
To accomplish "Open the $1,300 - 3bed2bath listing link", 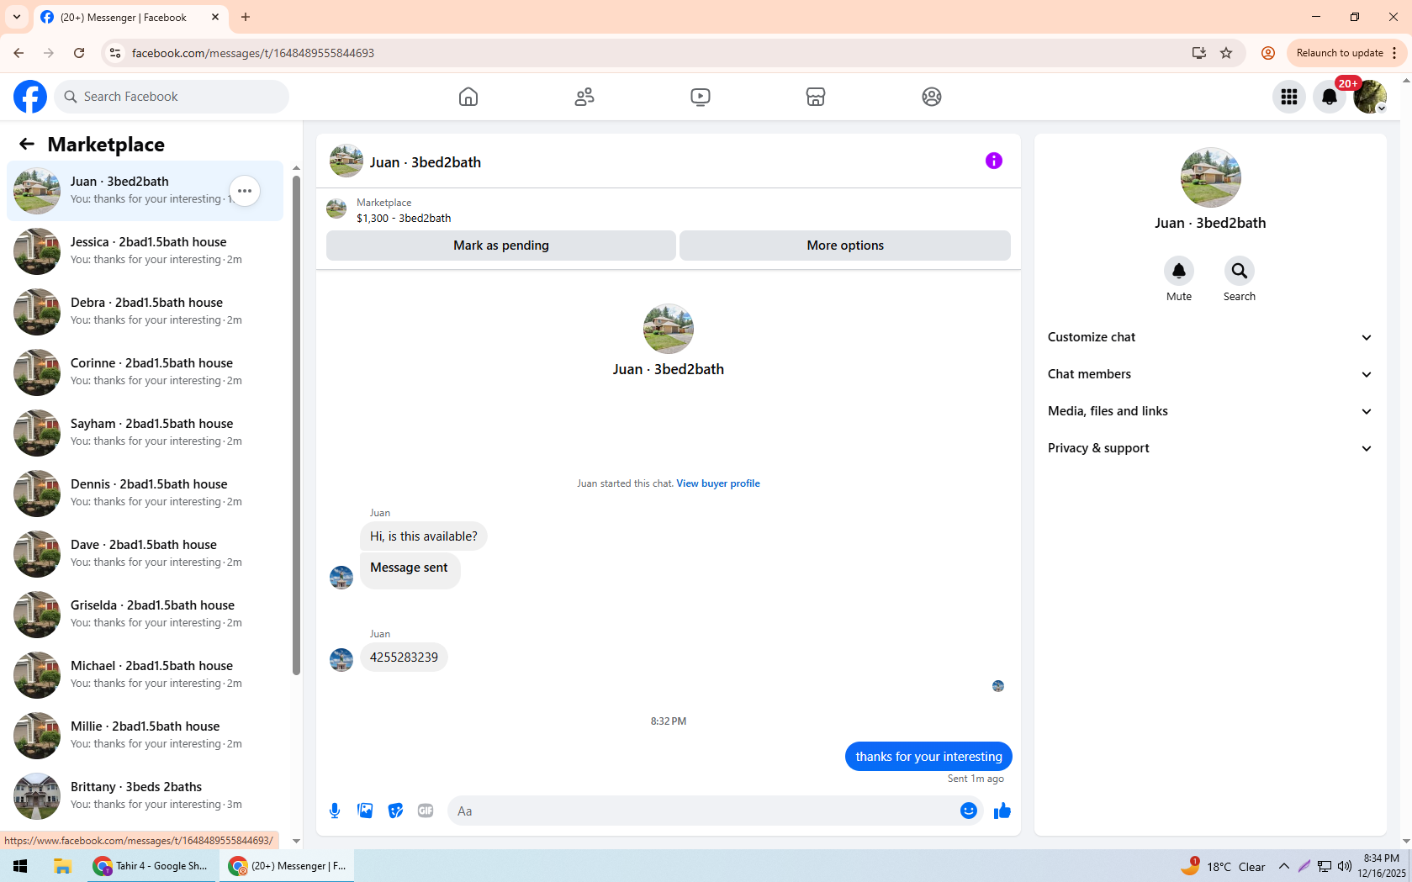I will (x=404, y=218).
